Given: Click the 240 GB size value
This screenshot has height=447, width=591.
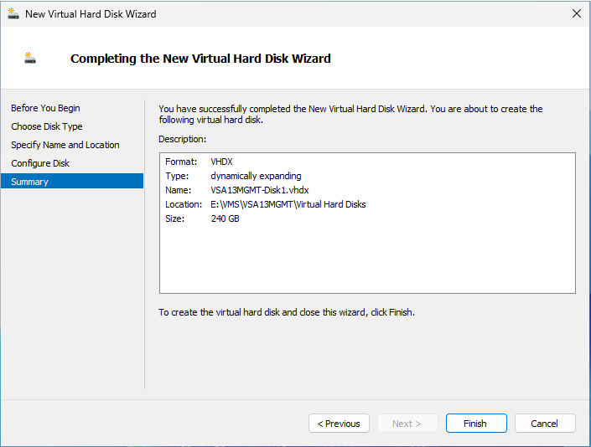Looking at the screenshot, I should [x=226, y=218].
